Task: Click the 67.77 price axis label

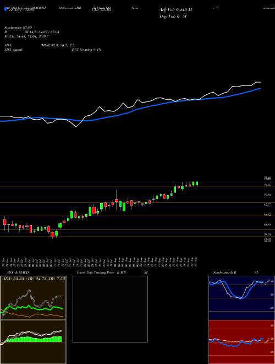Action: pyautogui.click(x=268, y=205)
